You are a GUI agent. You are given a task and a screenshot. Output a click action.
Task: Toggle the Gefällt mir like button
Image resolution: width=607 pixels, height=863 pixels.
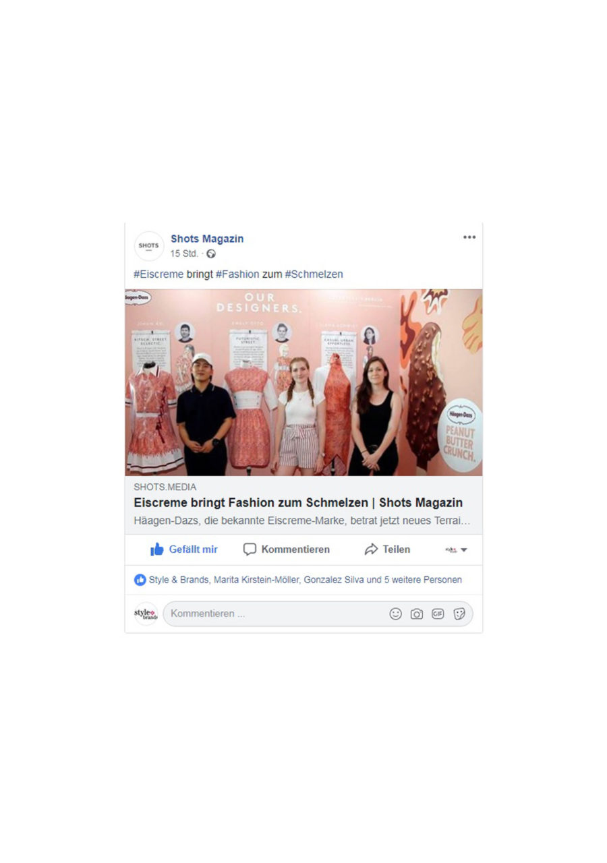183,549
